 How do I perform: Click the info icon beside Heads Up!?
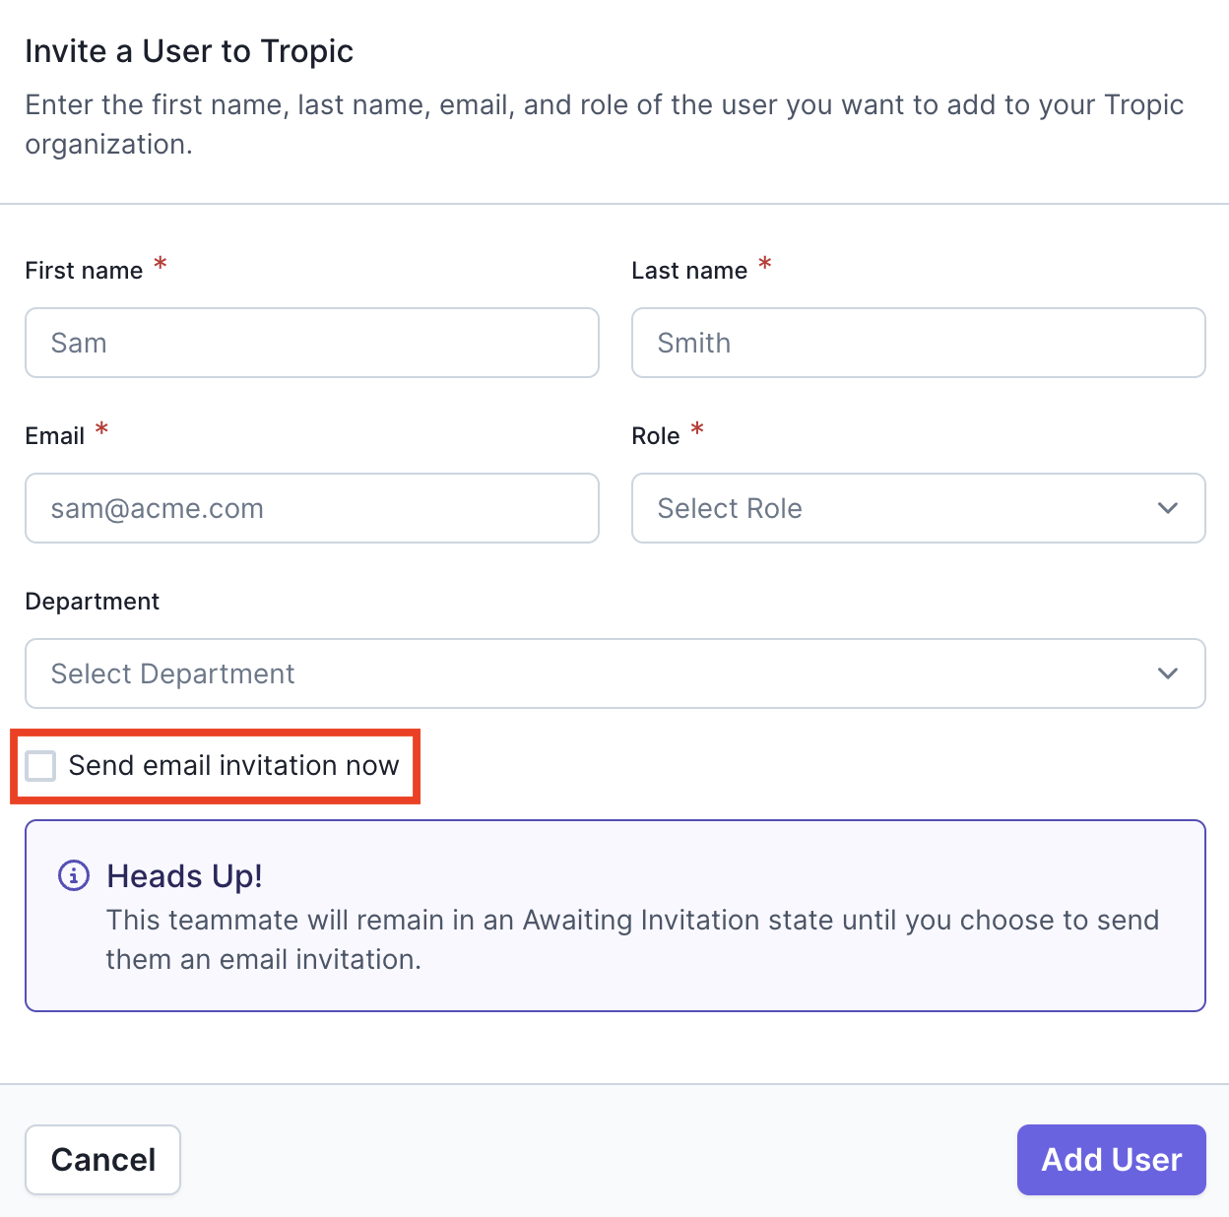74,875
